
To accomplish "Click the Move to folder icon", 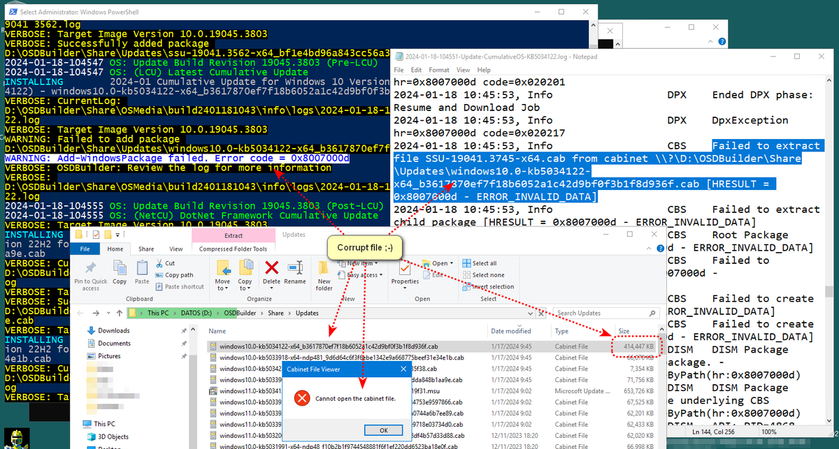I will tap(223, 267).
